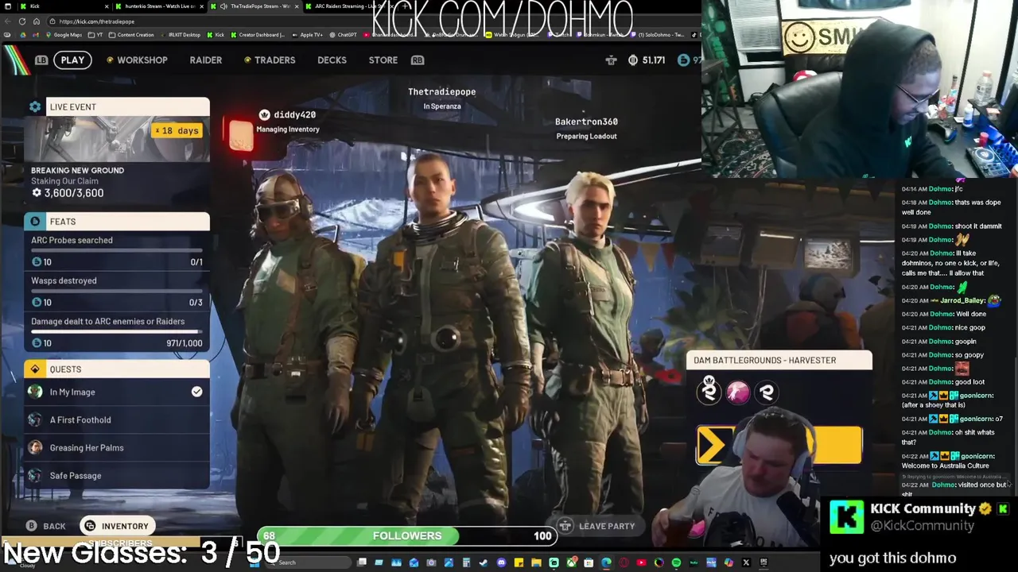The width and height of the screenshot is (1018, 572).
Task: Open the Workshop tab
Action: click(x=137, y=60)
